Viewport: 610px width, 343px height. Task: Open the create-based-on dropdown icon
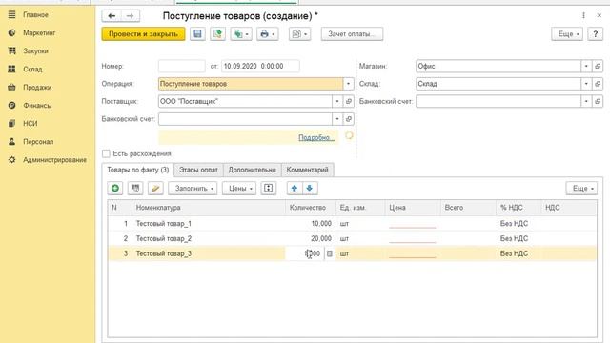(x=241, y=34)
